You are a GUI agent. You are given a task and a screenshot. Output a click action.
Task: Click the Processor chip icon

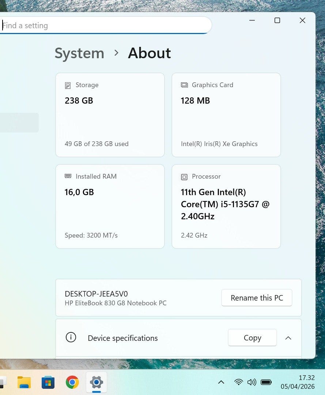pyautogui.click(x=184, y=177)
